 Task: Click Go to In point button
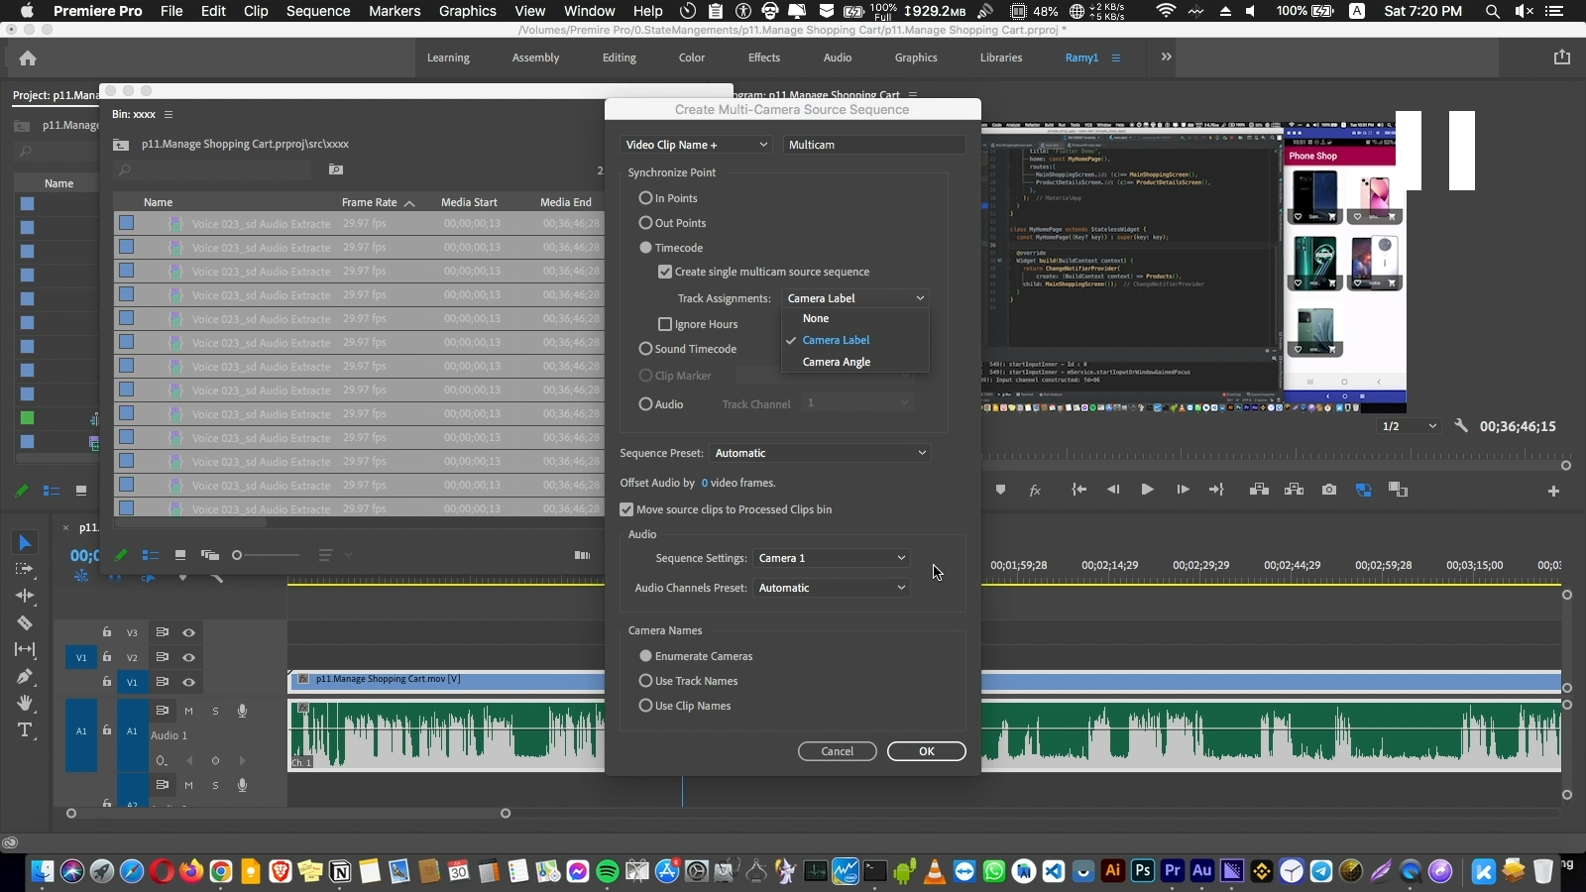click(1079, 490)
